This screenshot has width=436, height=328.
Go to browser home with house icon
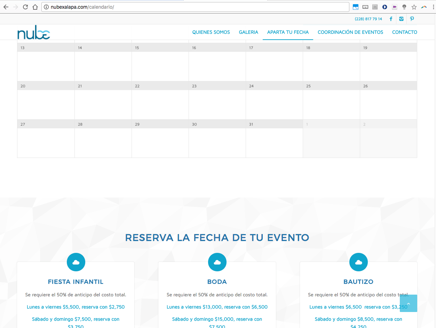(35, 7)
